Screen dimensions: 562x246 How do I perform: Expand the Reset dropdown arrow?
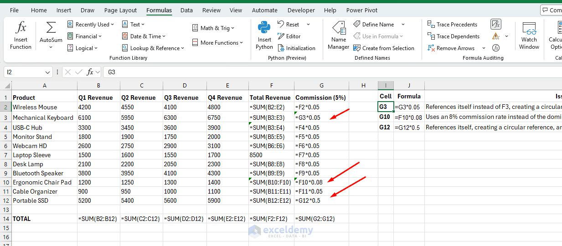(x=309, y=25)
